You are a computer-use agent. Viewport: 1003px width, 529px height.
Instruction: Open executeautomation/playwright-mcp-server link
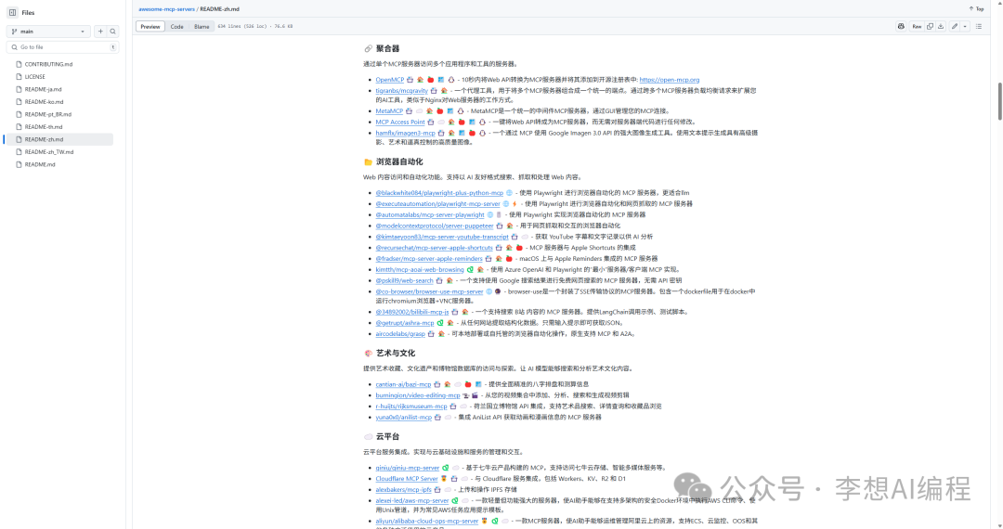click(437, 204)
